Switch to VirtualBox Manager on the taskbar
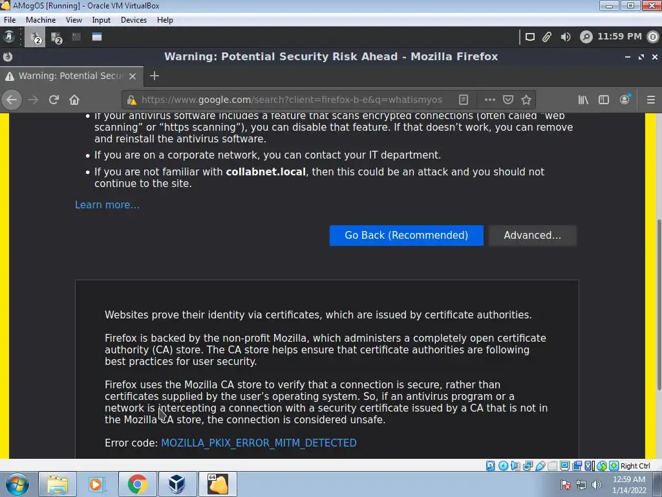 177,484
